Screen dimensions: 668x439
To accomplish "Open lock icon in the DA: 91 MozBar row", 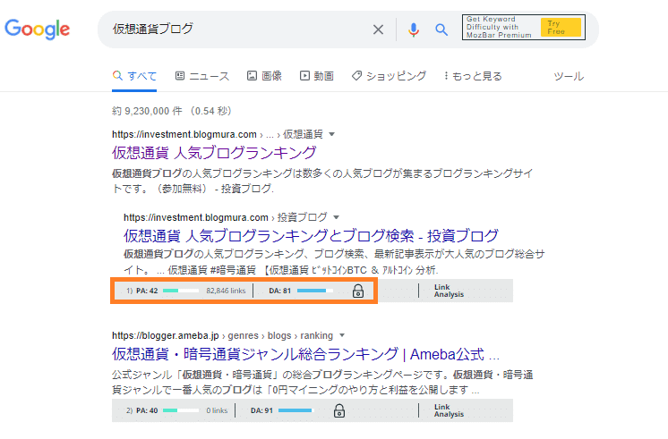I will (x=339, y=410).
